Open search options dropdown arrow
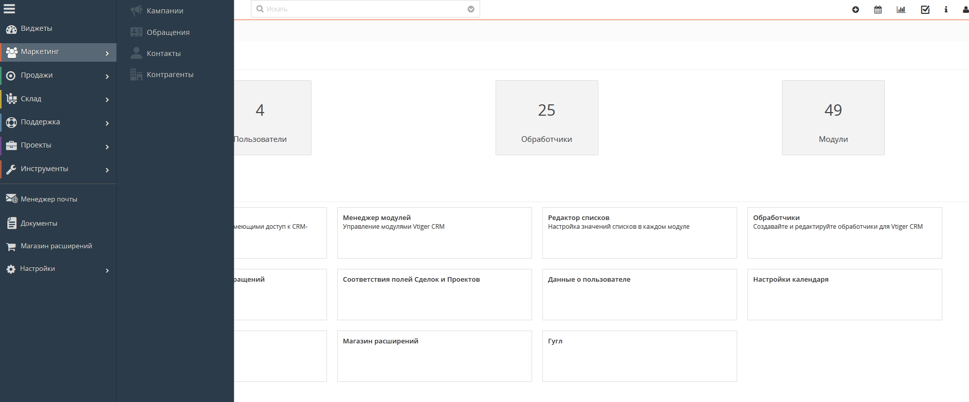This screenshot has height=402, width=969. [471, 9]
